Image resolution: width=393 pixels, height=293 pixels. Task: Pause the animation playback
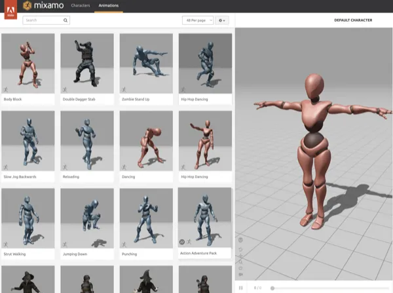click(241, 288)
